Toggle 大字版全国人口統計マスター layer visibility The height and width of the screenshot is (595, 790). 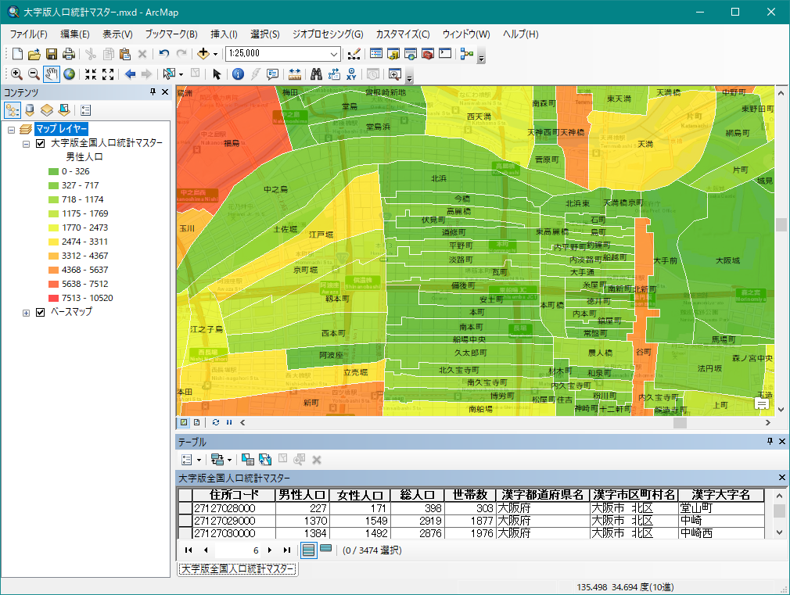click(x=41, y=144)
